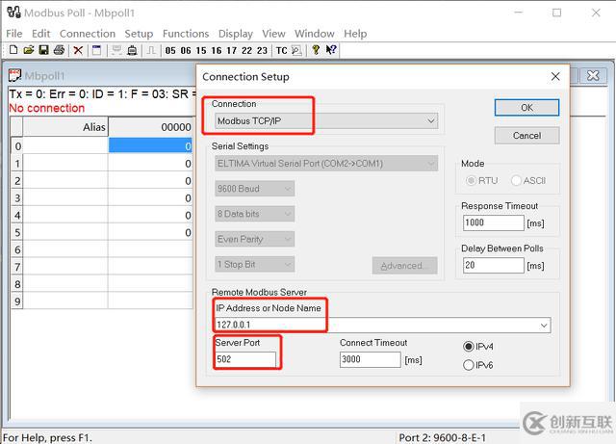The image size is (616, 444).
Task: Click the communication traffic magnifier icon
Action: click(296, 50)
